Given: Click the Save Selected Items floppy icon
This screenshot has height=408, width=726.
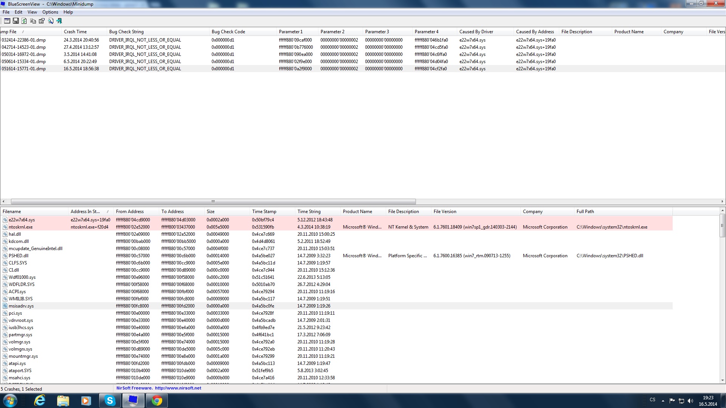Looking at the screenshot, I should click(x=16, y=21).
